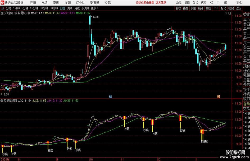Click the 游客 guest account label
250x161 pixels.
(x=239, y=3)
